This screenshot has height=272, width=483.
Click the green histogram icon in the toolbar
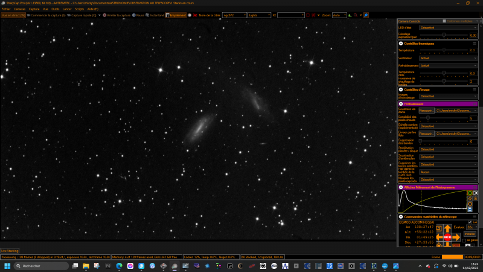[350, 15]
